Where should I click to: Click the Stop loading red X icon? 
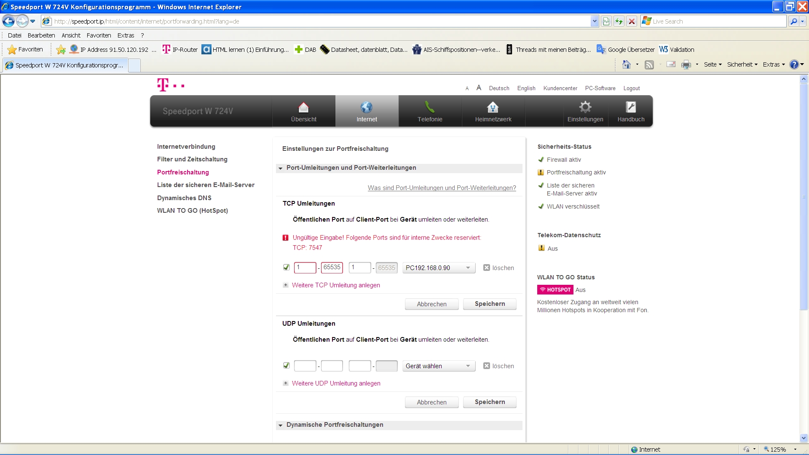[632, 21]
